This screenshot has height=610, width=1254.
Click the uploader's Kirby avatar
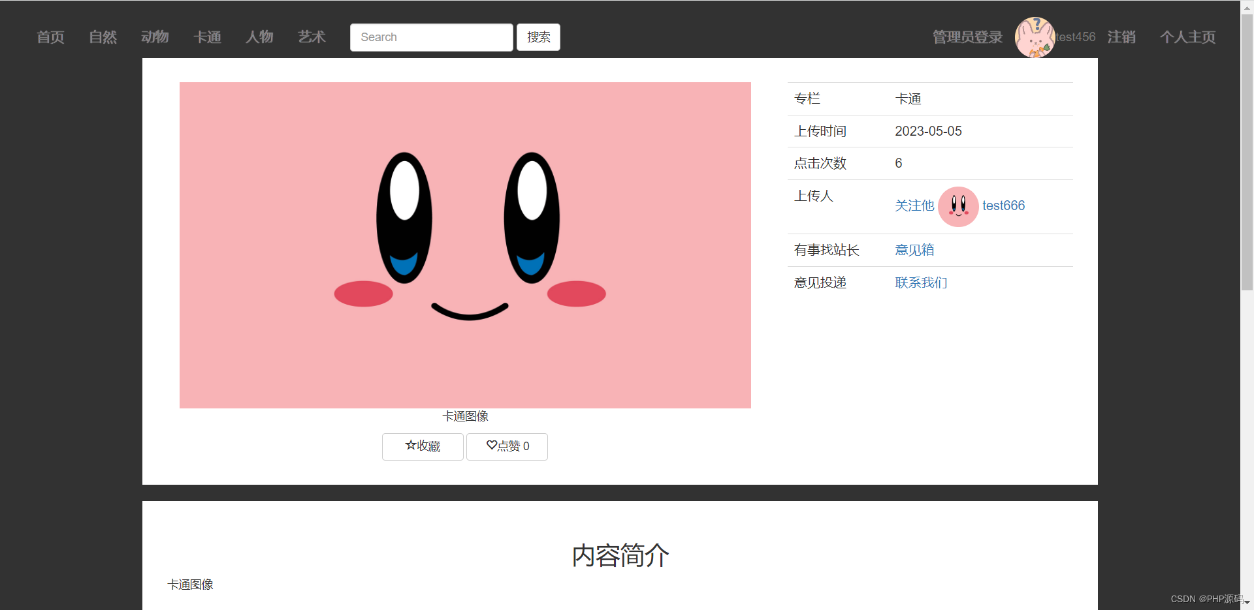(x=958, y=207)
